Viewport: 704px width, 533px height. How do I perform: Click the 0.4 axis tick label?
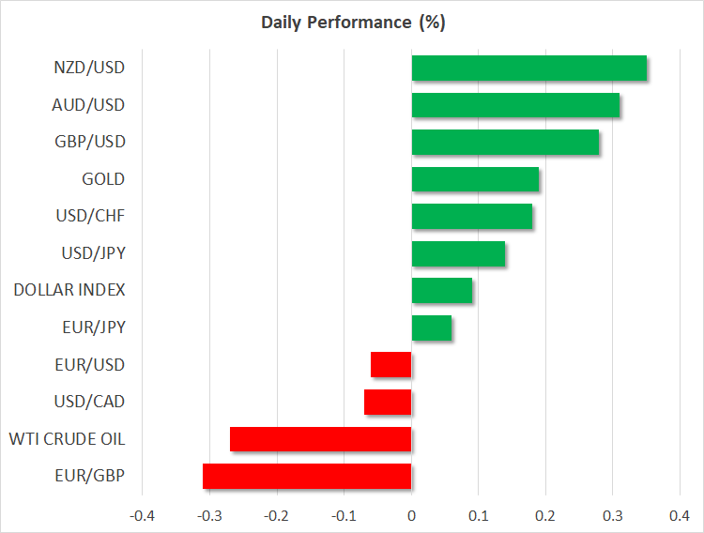679,516
